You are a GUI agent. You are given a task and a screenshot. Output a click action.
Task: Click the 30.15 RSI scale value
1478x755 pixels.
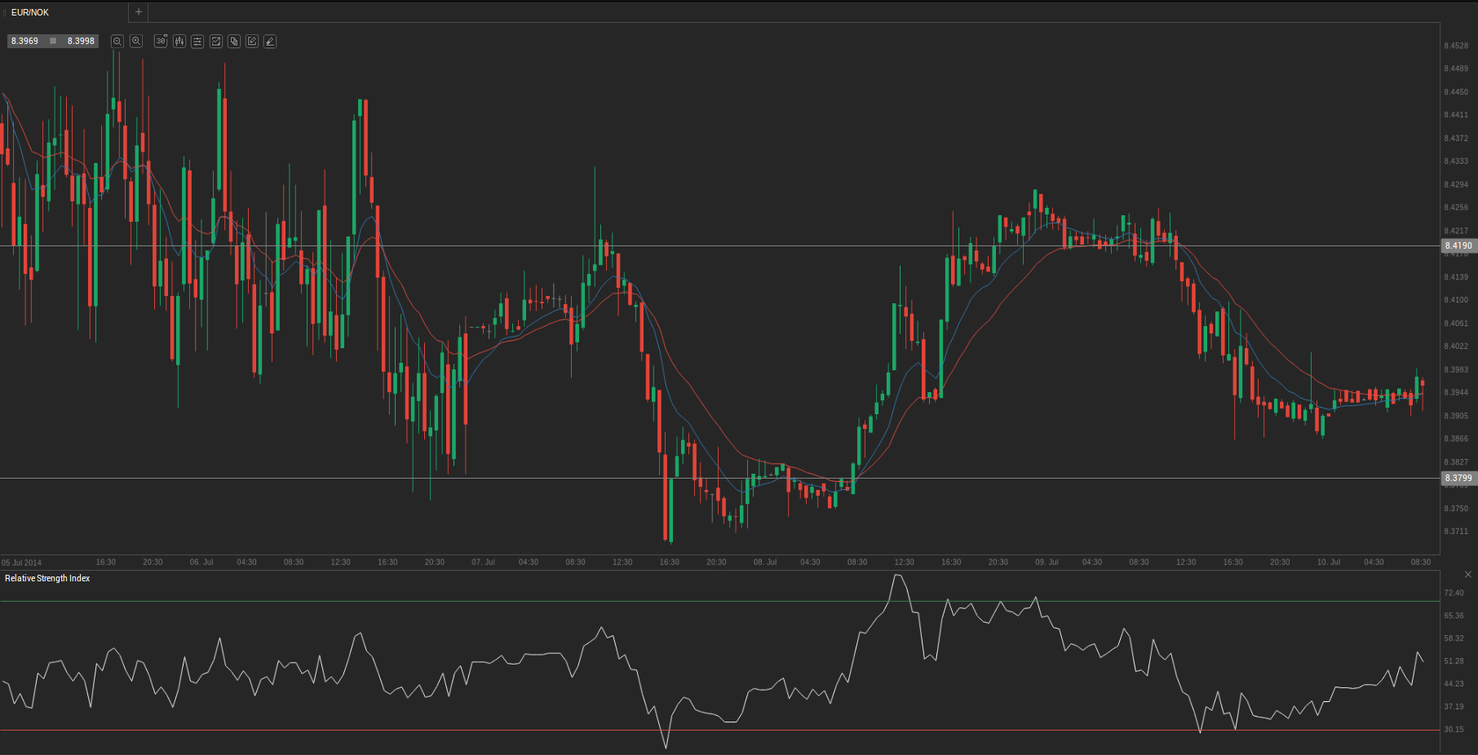coord(1454,730)
